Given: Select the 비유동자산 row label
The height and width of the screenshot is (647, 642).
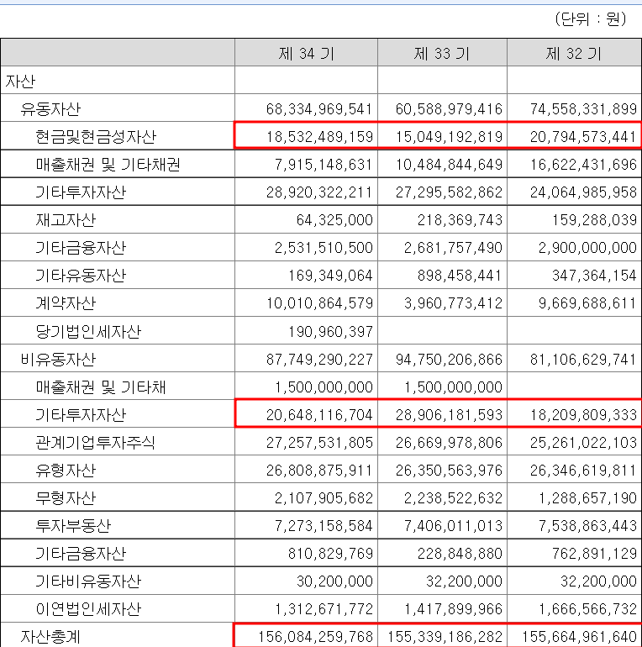Looking at the screenshot, I should tap(58, 360).
